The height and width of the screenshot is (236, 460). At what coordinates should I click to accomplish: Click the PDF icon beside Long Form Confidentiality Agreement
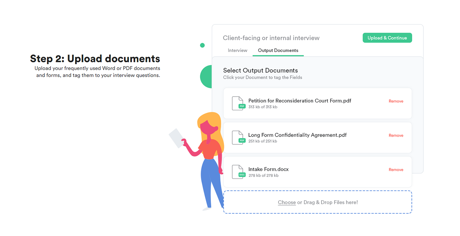(x=238, y=138)
